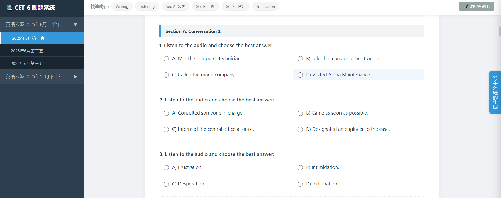Click the broom icon on clear answer card
Image resolution: width=501 pixels, height=198 pixels.
466,7
